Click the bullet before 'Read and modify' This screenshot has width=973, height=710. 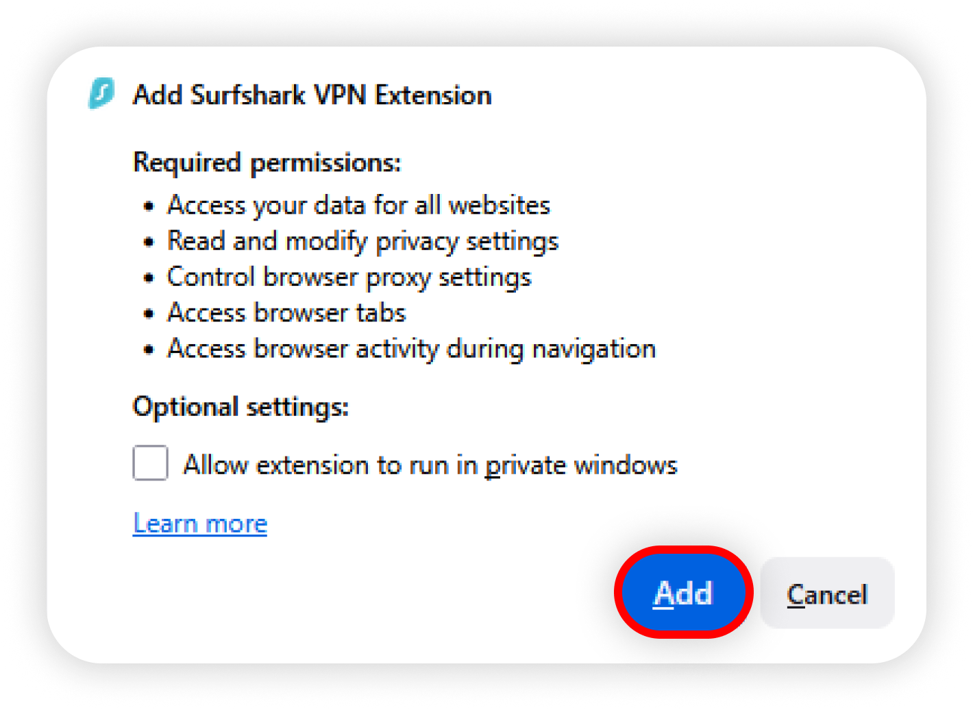click(149, 242)
